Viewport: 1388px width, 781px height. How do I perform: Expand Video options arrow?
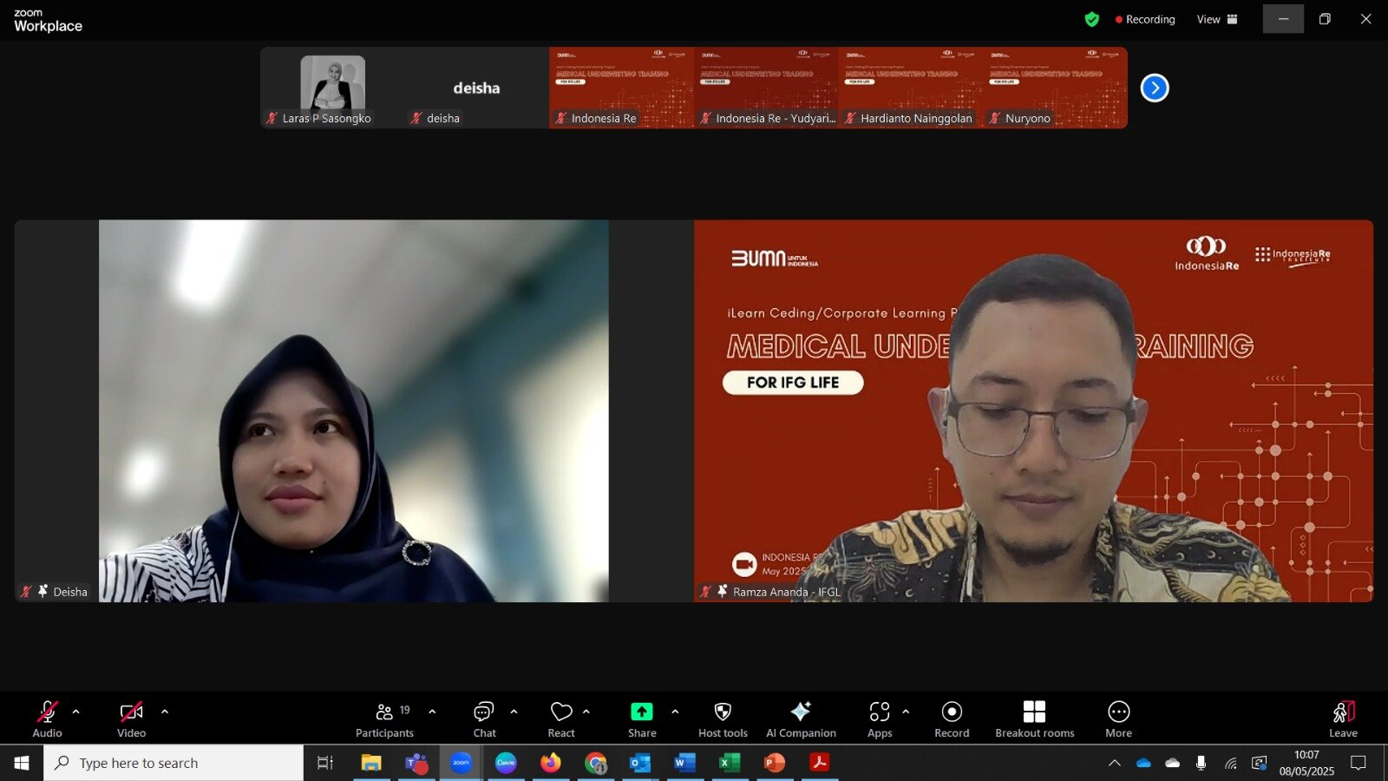coord(165,712)
